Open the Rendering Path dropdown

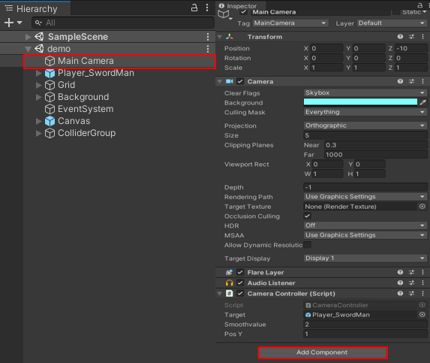tap(365, 197)
